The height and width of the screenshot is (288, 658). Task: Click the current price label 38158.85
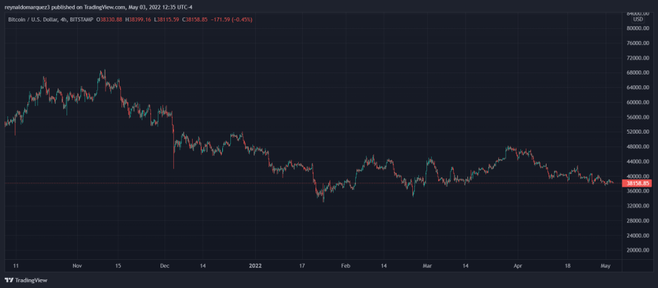[638, 183]
